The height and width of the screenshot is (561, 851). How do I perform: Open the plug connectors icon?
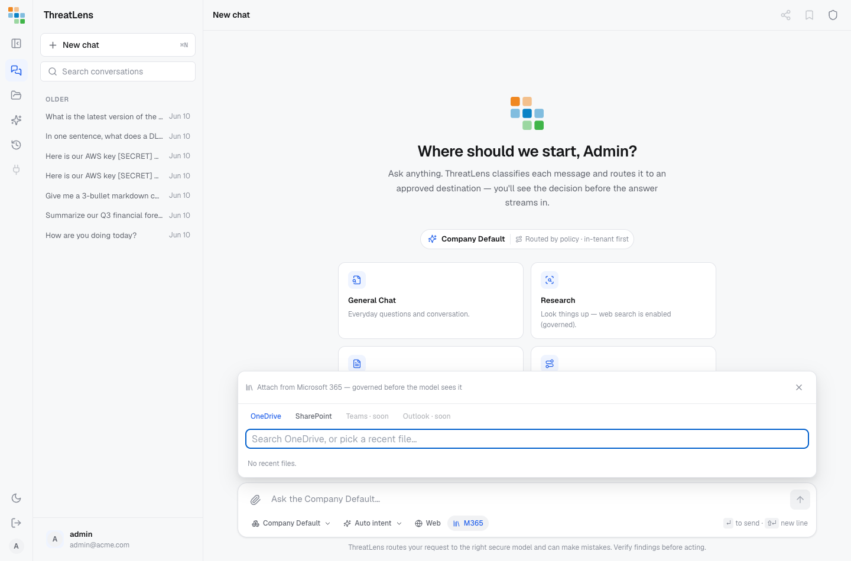coord(17,169)
